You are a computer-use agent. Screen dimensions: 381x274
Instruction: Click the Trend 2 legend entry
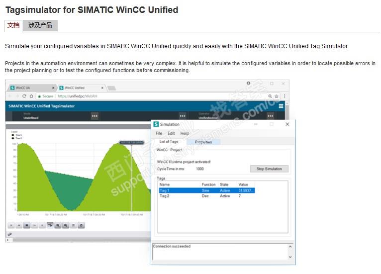(17, 138)
